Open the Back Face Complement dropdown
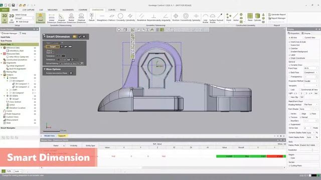 point(311,72)
